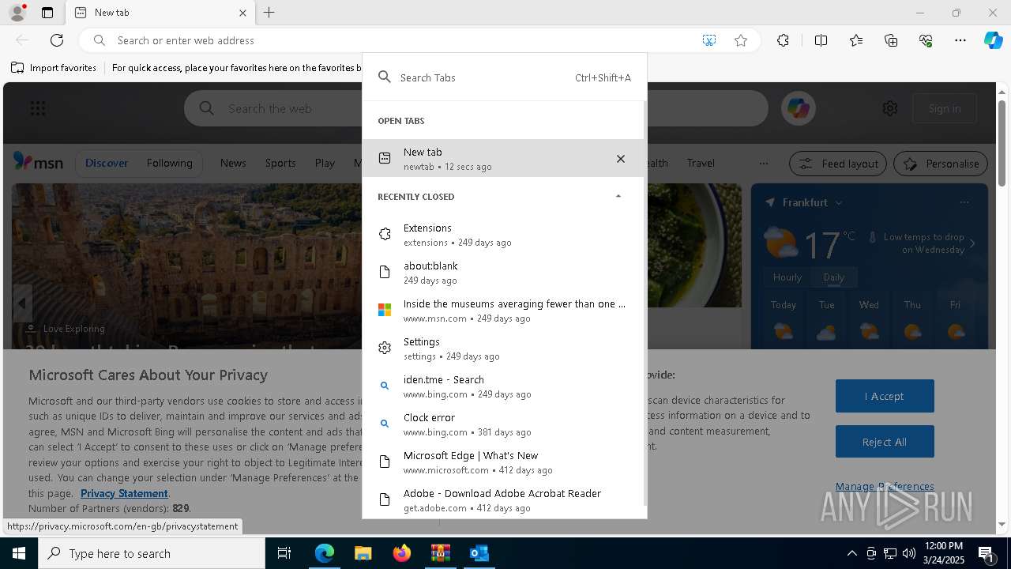Click the Reject All button
1011x569 pixels.
point(885,442)
